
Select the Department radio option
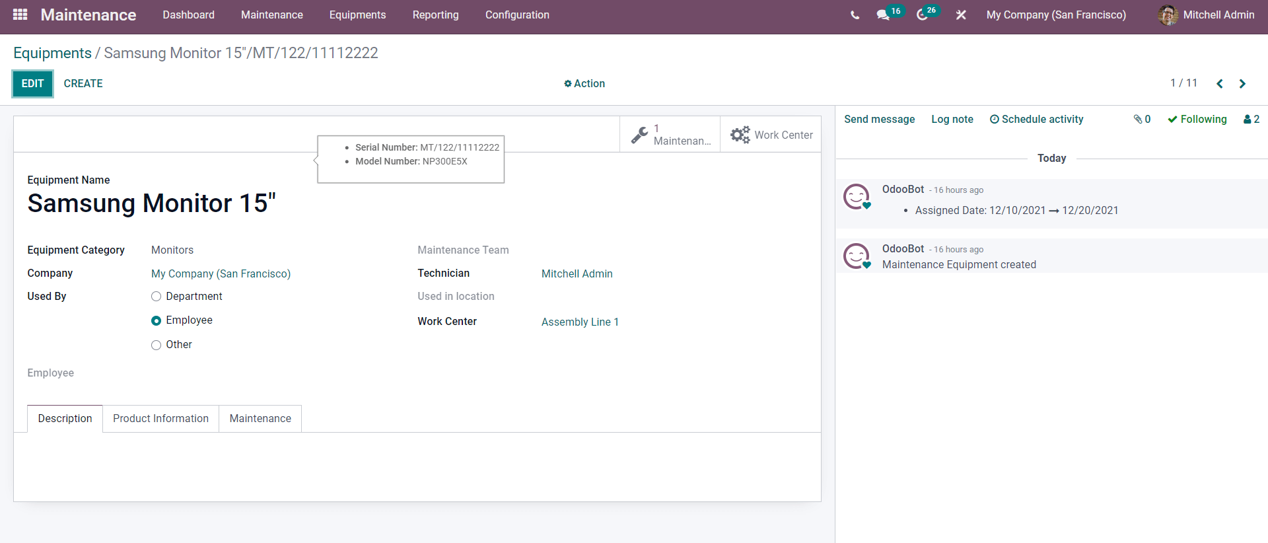156,297
